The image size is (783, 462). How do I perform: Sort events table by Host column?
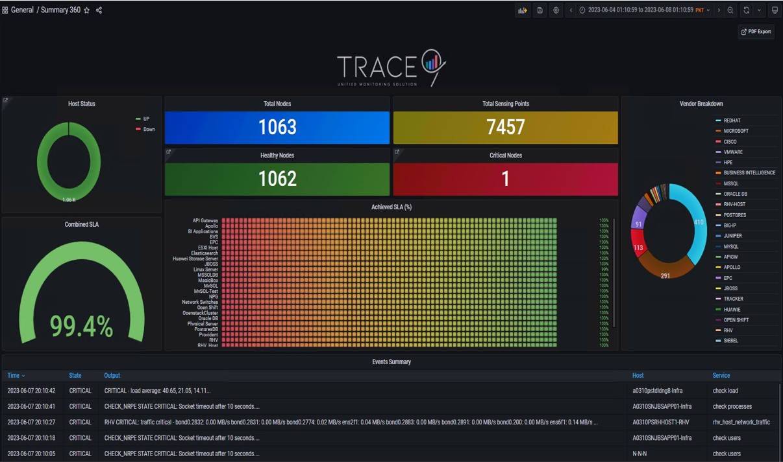pos(638,375)
